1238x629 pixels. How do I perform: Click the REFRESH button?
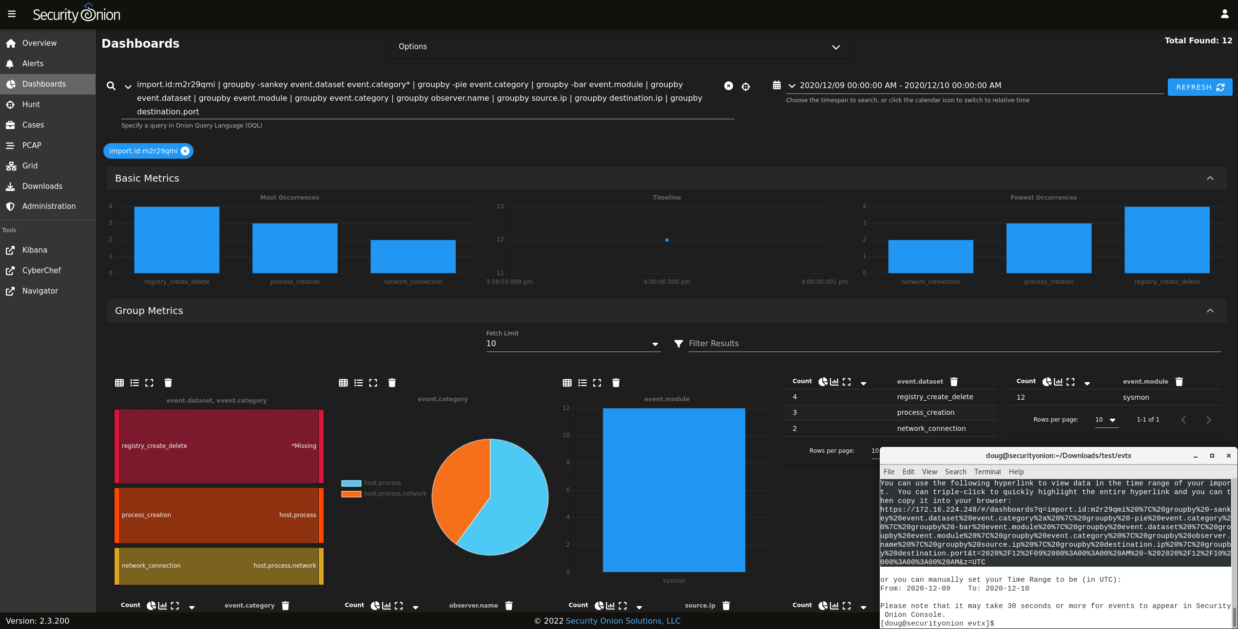click(1199, 87)
